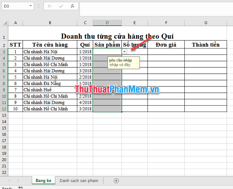Image resolution: width=233 pixels, height=189 pixels.
Task: Select column D header
Action: pos(107,23)
